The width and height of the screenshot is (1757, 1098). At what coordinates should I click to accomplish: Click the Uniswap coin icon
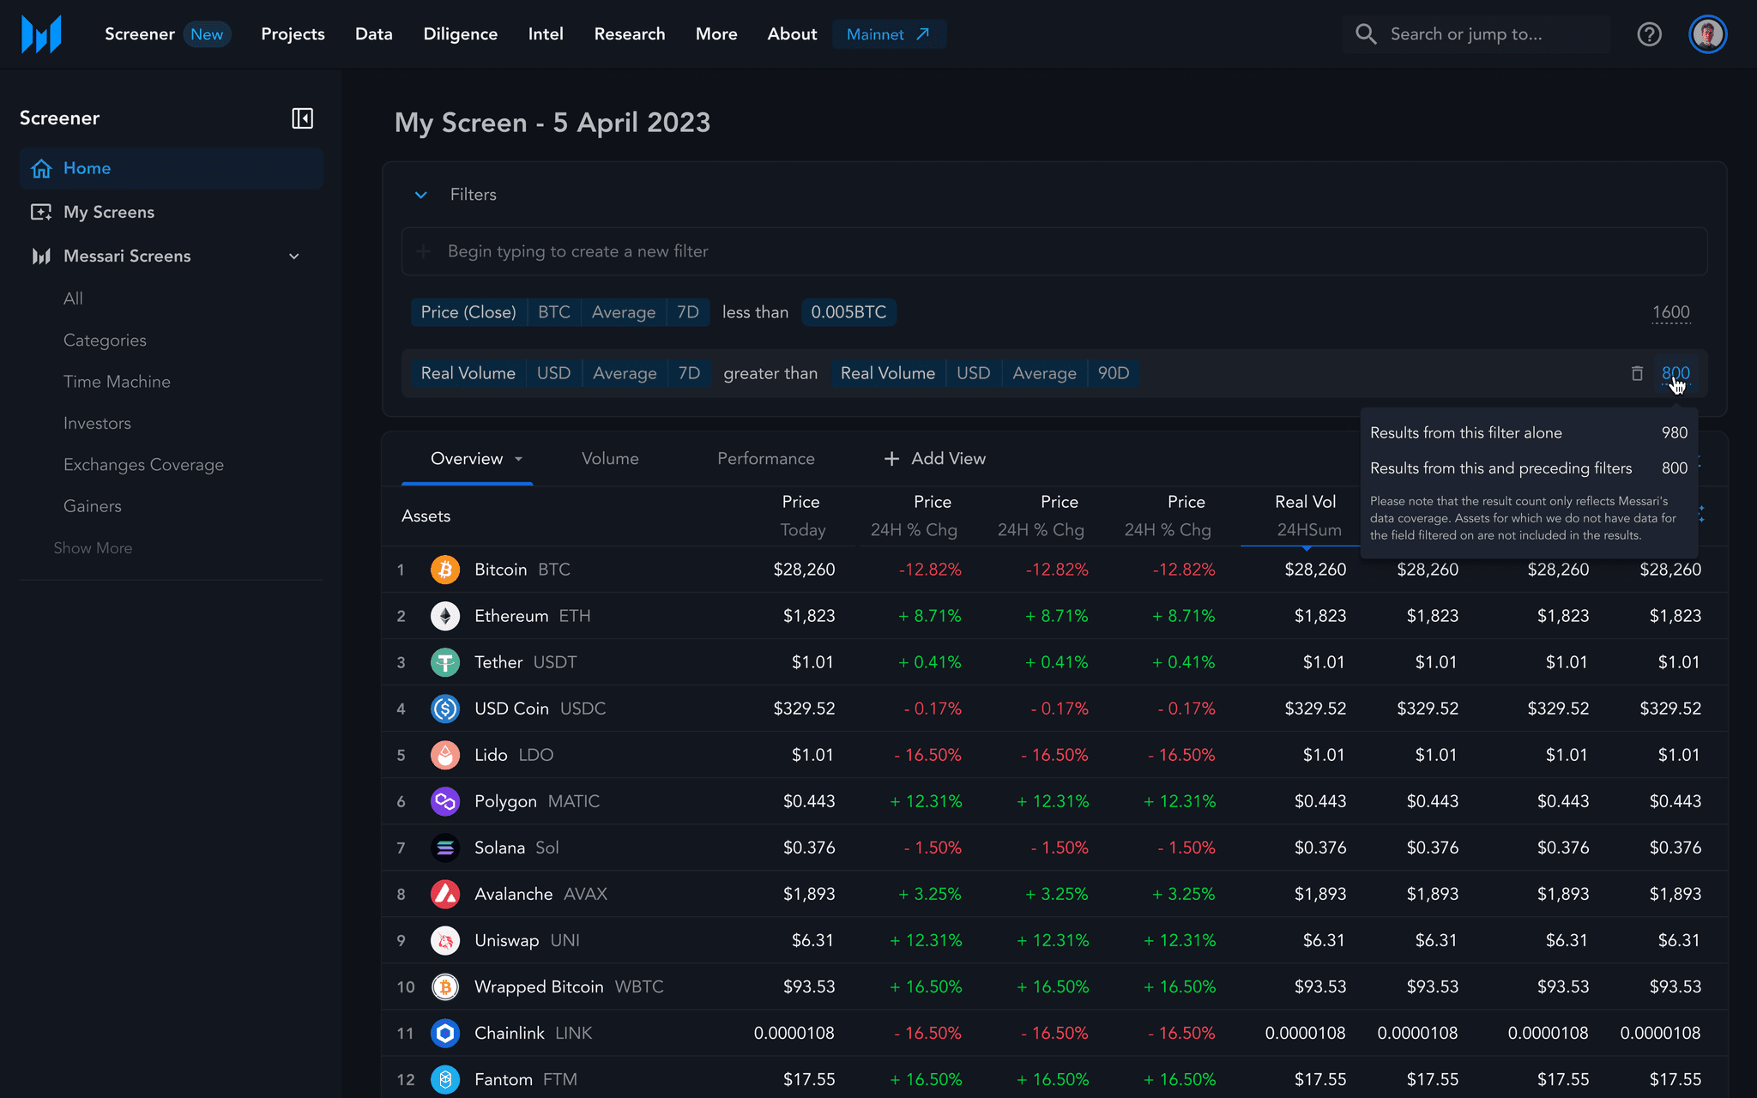(445, 940)
